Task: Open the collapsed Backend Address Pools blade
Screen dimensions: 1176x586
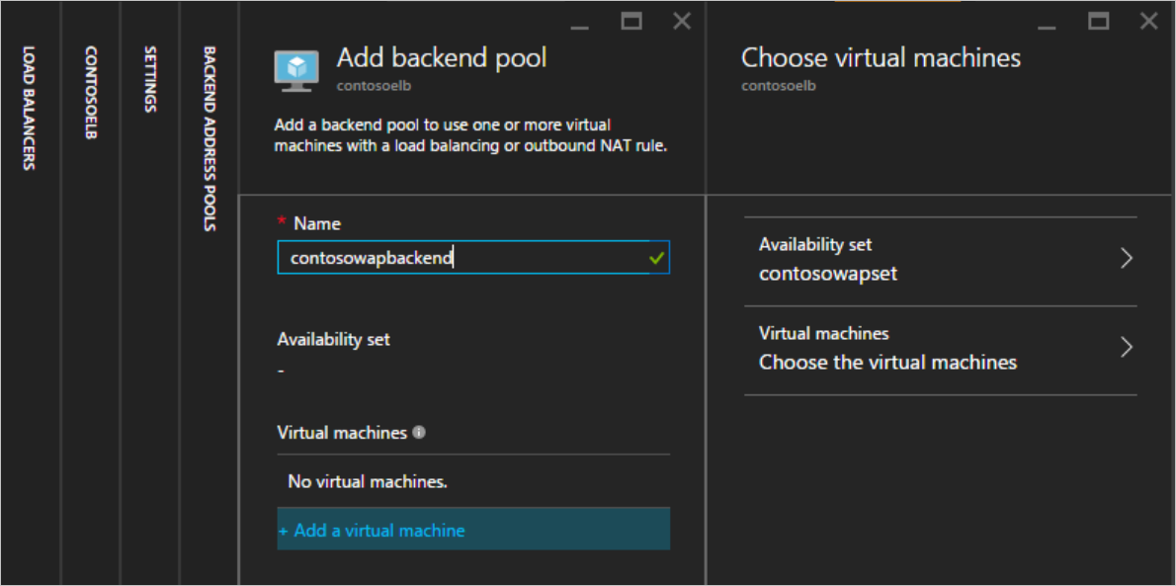Action: (210, 138)
